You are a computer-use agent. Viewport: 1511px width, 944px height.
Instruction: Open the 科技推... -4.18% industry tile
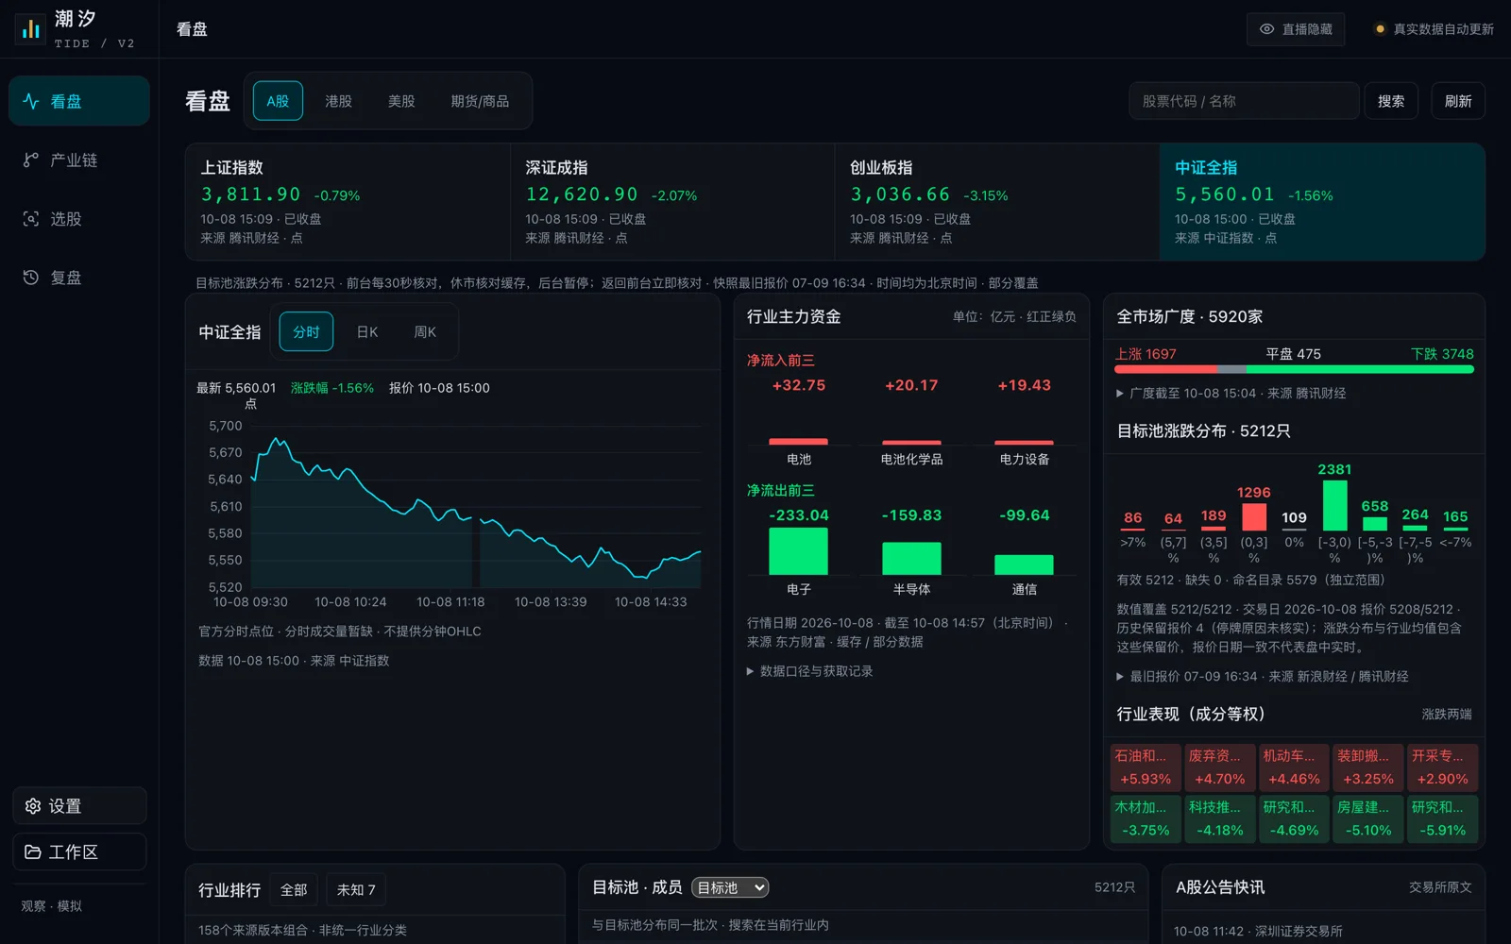[x=1219, y=819]
